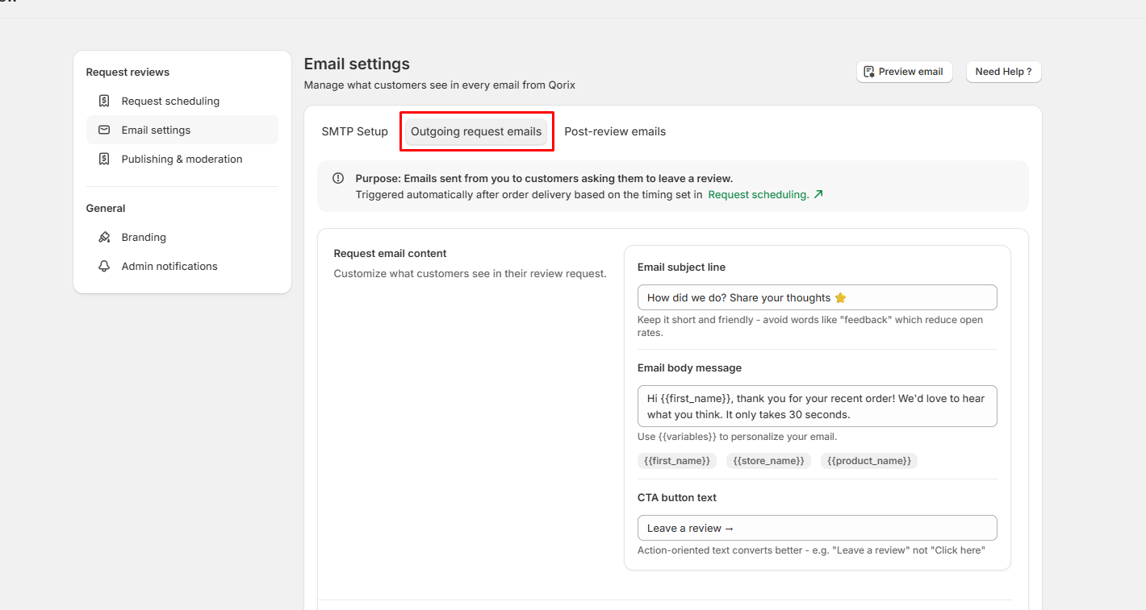The height and width of the screenshot is (610, 1146).
Task: Follow the Request scheduling green link
Action: click(x=759, y=194)
